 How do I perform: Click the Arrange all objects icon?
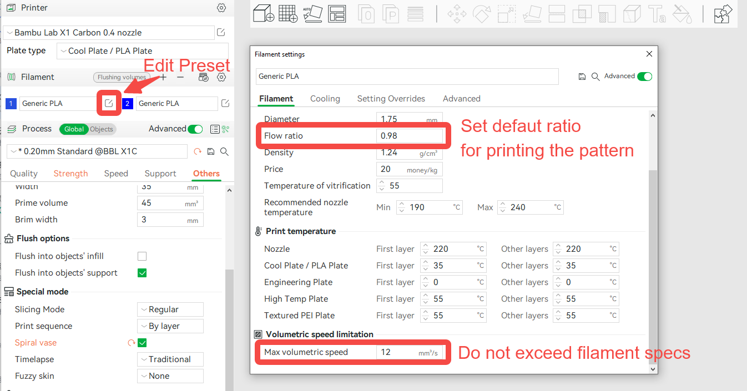(x=337, y=13)
